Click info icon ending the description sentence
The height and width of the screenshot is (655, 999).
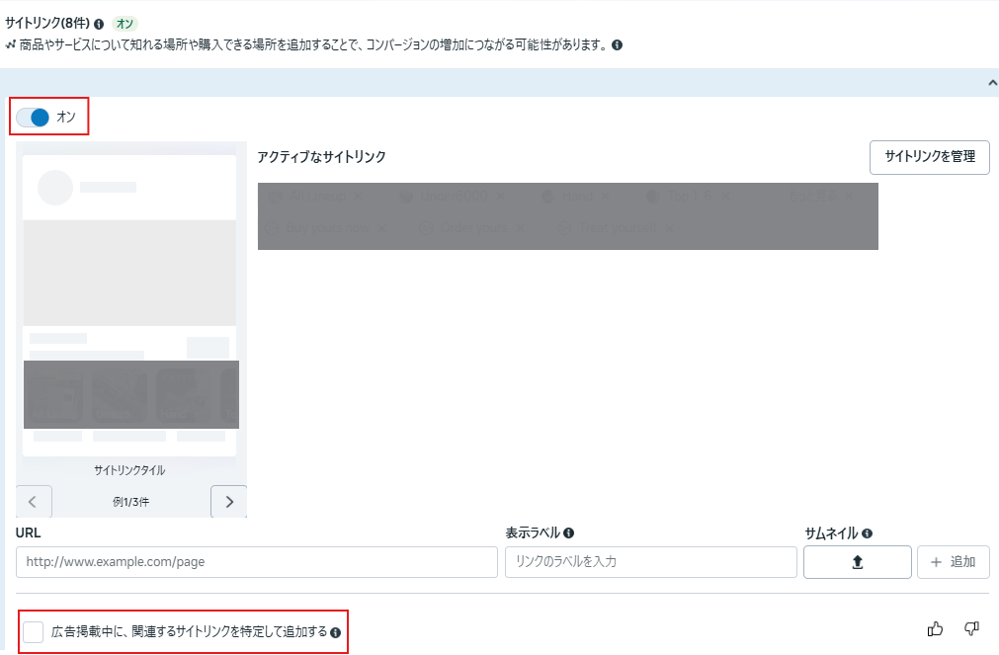(x=617, y=45)
